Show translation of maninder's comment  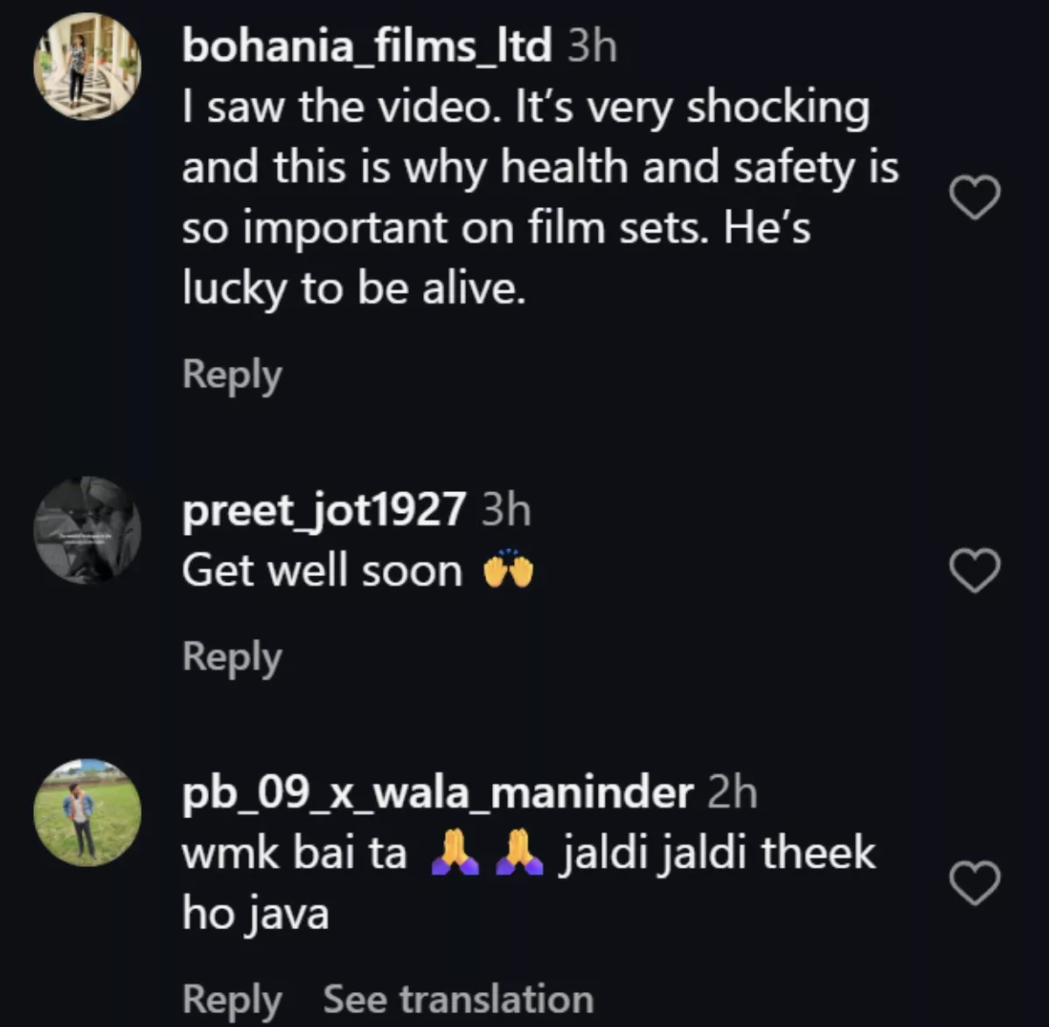click(458, 999)
